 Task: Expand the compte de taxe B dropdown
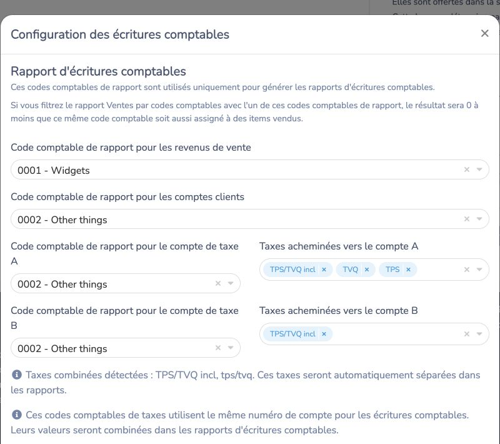click(x=231, y=348)
